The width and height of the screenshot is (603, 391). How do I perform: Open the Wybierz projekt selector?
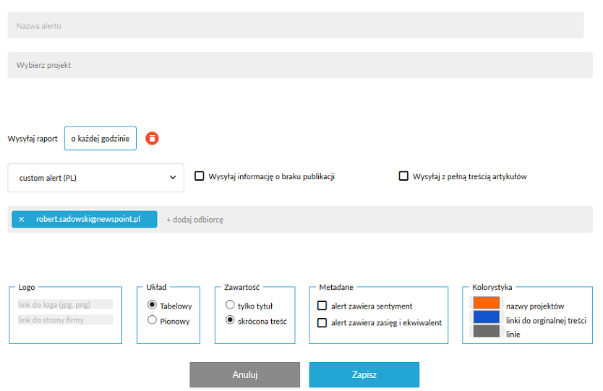[x=295, y=65]
